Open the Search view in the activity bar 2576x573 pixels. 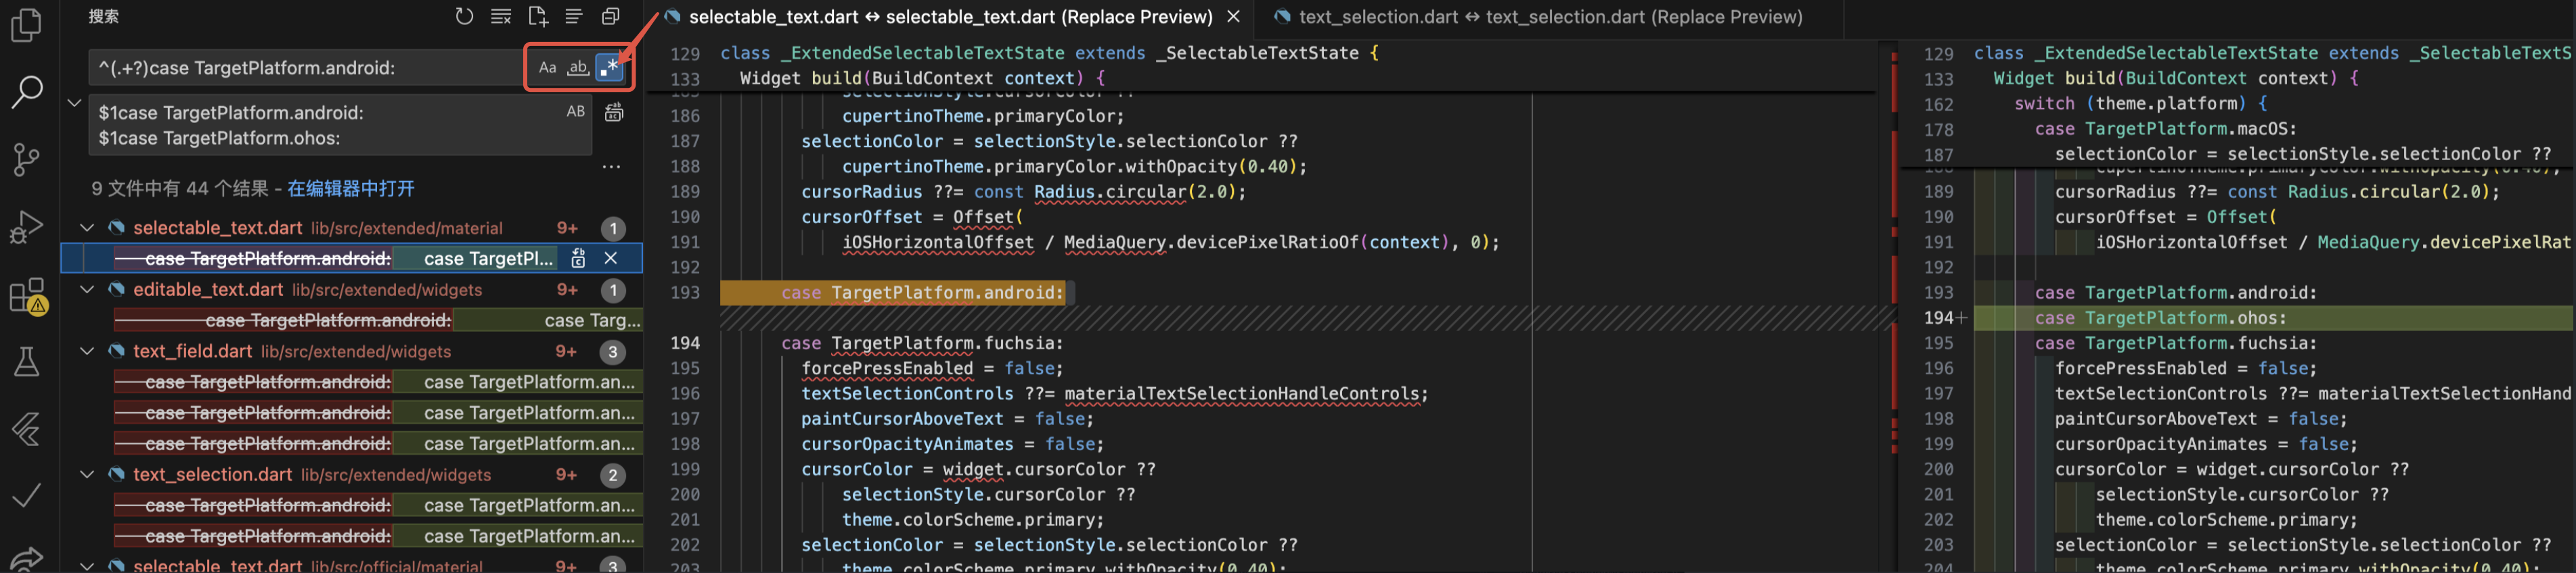pyautogui.click(x=27, y=92)
